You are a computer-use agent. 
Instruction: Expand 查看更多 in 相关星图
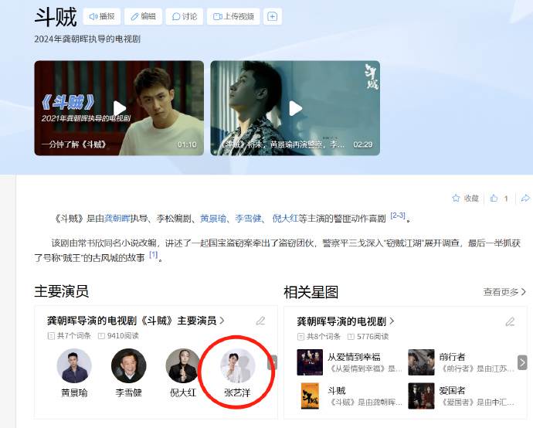[x=504, y=292]
